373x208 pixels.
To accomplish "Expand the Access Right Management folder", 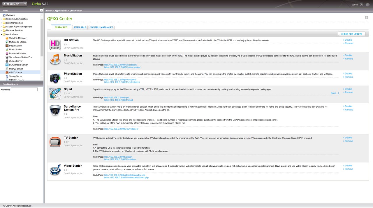I will (1, 26).
